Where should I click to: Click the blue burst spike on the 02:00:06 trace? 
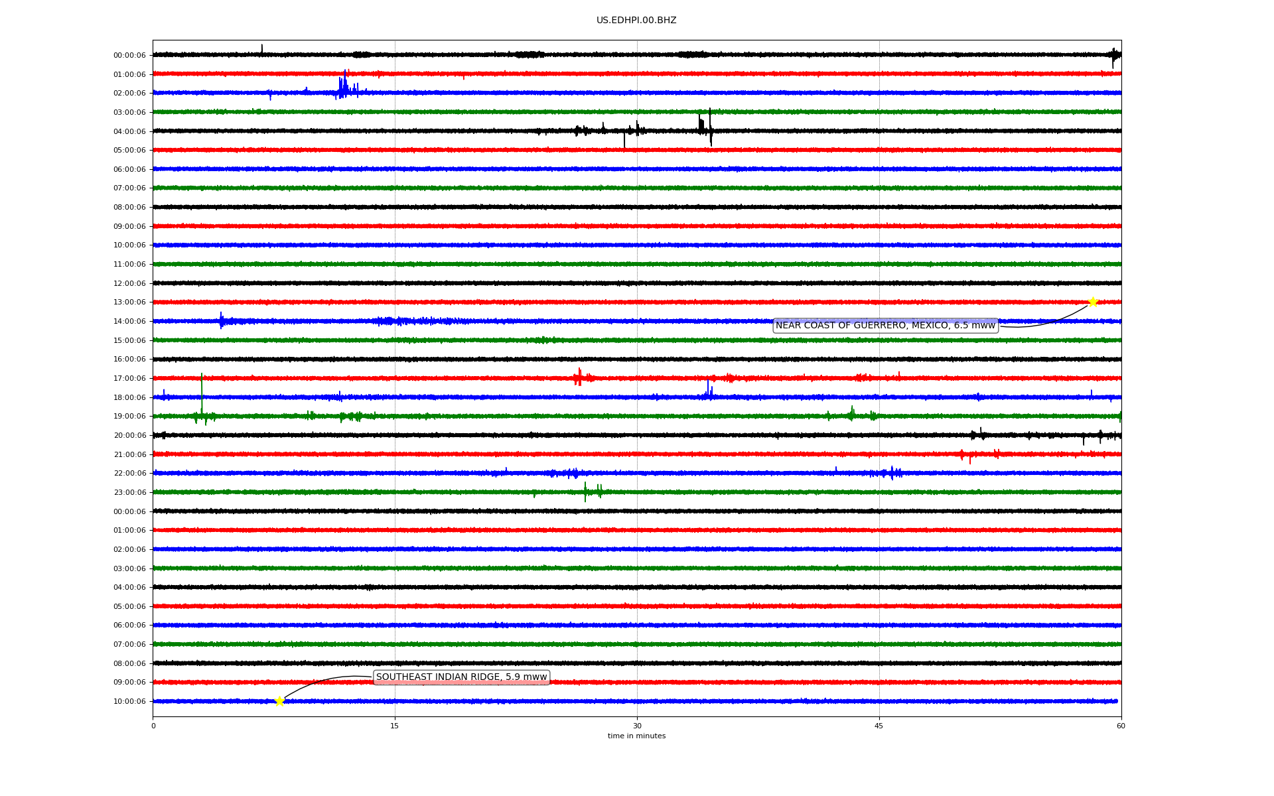pyautogui.click(x=344, y=86)
